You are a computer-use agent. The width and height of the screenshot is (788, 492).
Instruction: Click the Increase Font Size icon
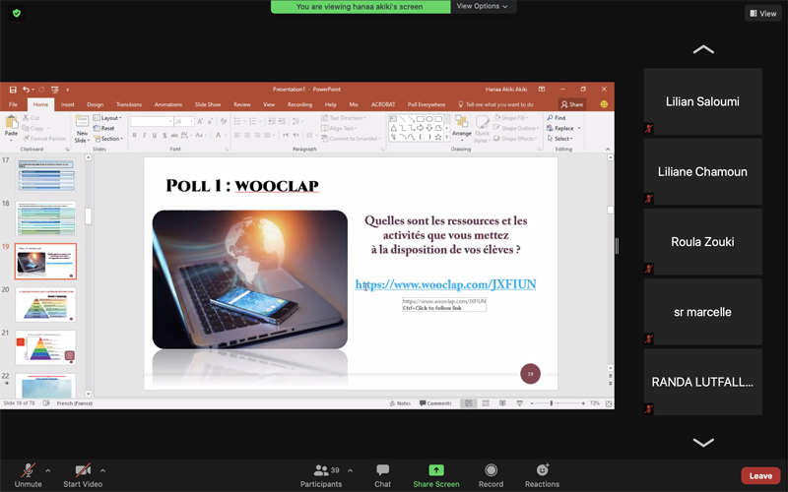click(200, 121)
